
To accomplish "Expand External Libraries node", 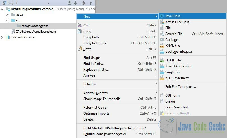I will [x=2, y=37].
